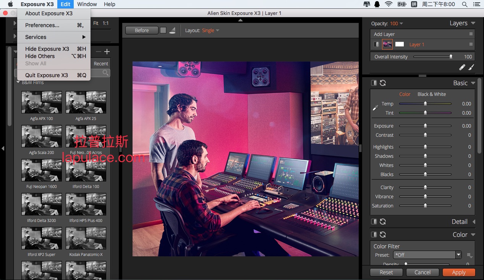
Task: Collapse the Layers panel
Action: coord(473,23)
